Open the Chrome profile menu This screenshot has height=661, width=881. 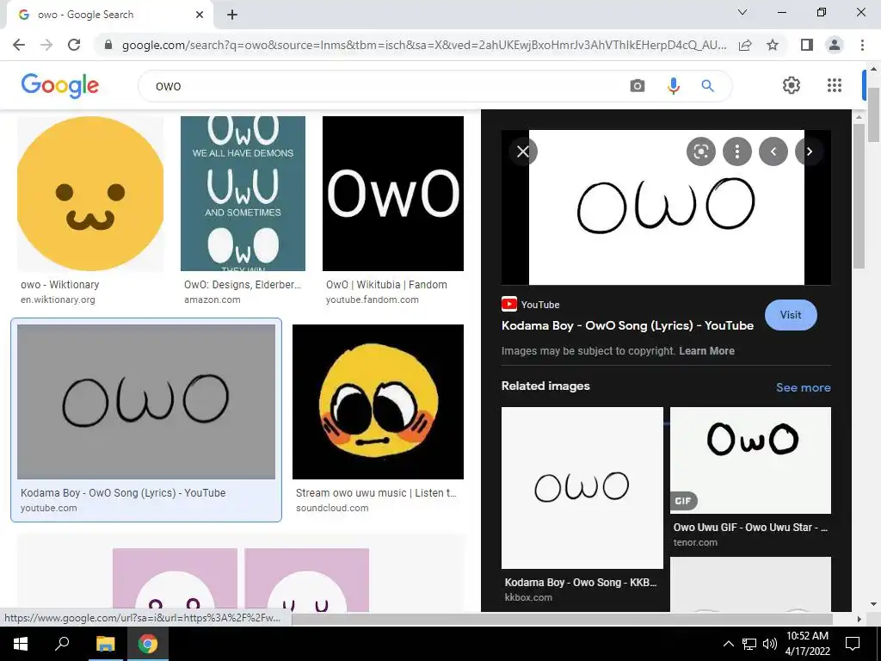(x=835, y=45)
